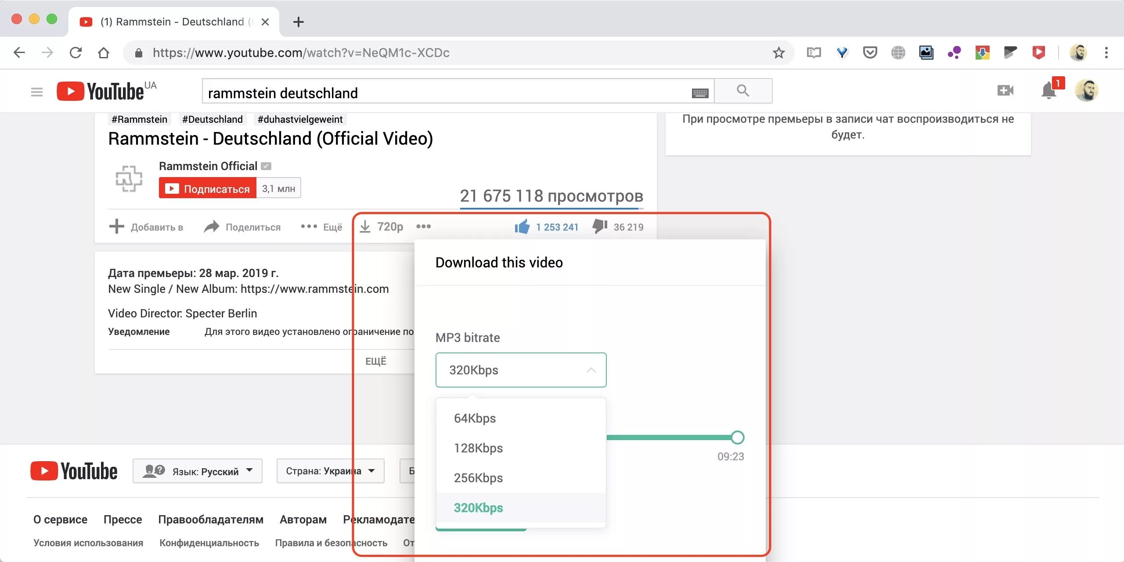Open the hamburger guide menu
This screenshot has height=562, width=1124.
point(37,92)
